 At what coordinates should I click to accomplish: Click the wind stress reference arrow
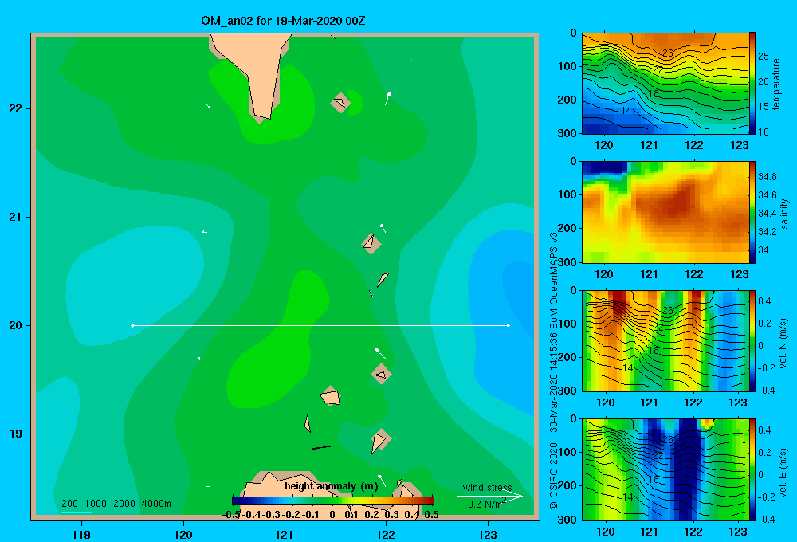[489, 497]
